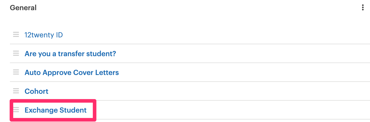The image size is (370, 122).
Task: Click the divider line beneath the Cohort row
Action: pyautogui.click(x=204, y=100)
